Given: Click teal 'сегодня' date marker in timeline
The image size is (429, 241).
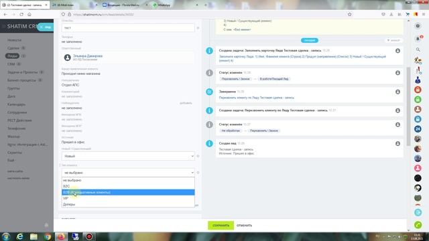Looking at the screenshot, I should tap(310, 40).
